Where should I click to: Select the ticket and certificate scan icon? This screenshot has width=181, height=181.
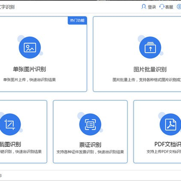coord(90,124)
